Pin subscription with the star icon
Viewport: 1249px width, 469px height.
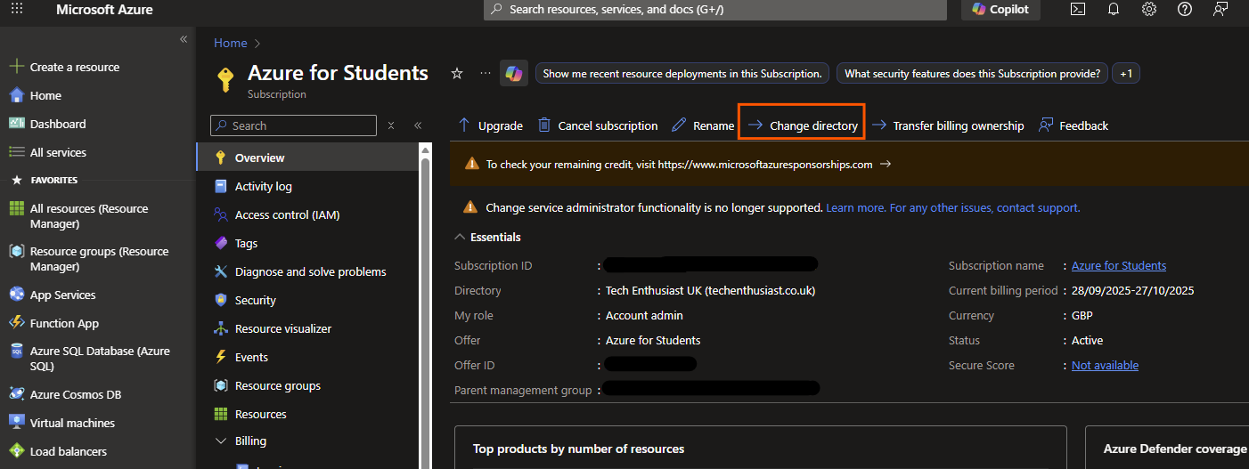[x=457, y=73]
